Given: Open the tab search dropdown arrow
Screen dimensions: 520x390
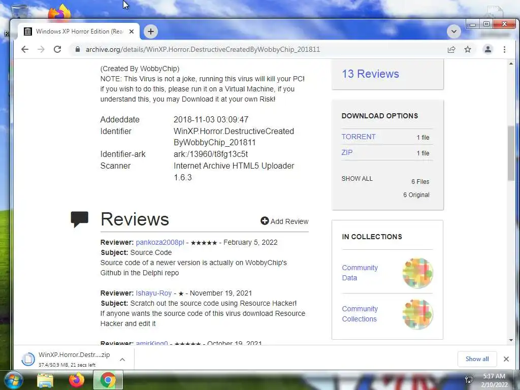Looking at the screenshot, I should pos(454,31).
